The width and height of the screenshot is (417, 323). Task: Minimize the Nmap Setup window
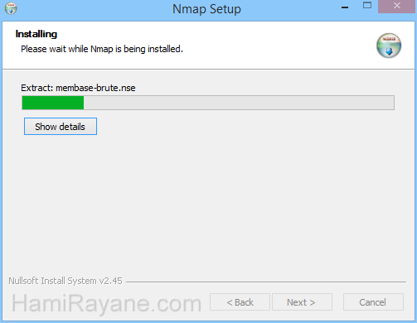[345, 7]
